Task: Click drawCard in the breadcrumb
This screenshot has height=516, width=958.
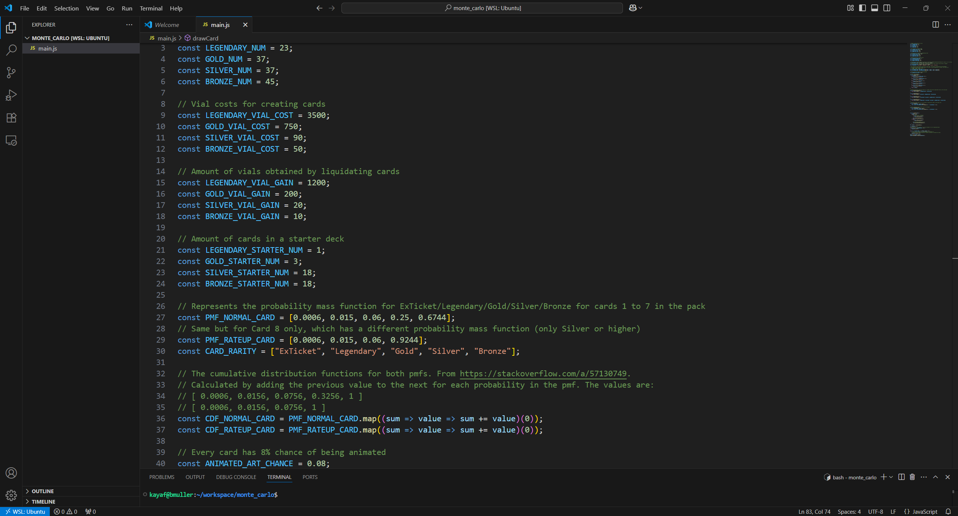Action: click(201, 38)
